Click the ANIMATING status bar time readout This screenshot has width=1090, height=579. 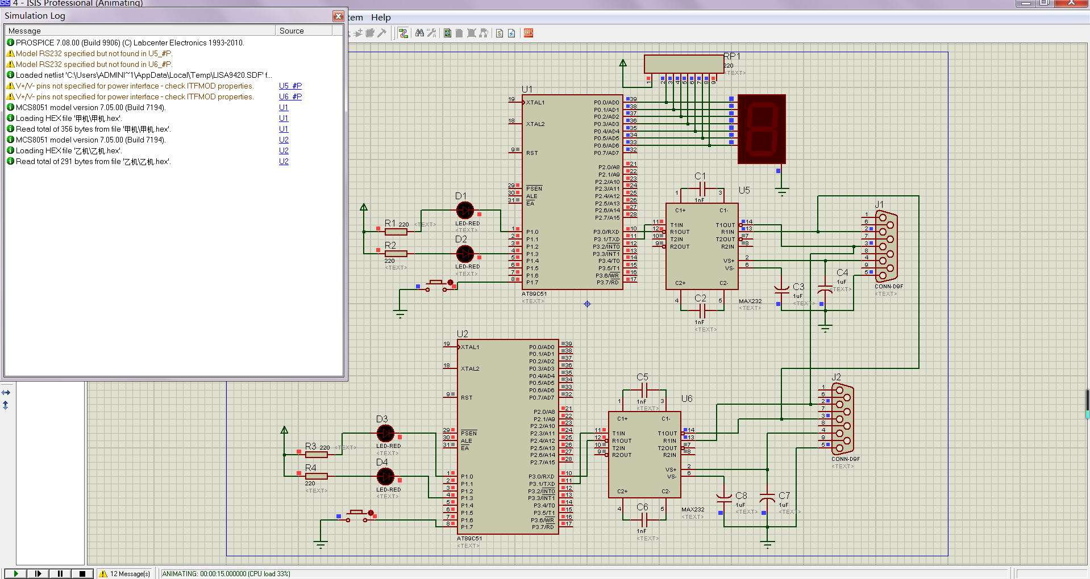tap(226, 573)
